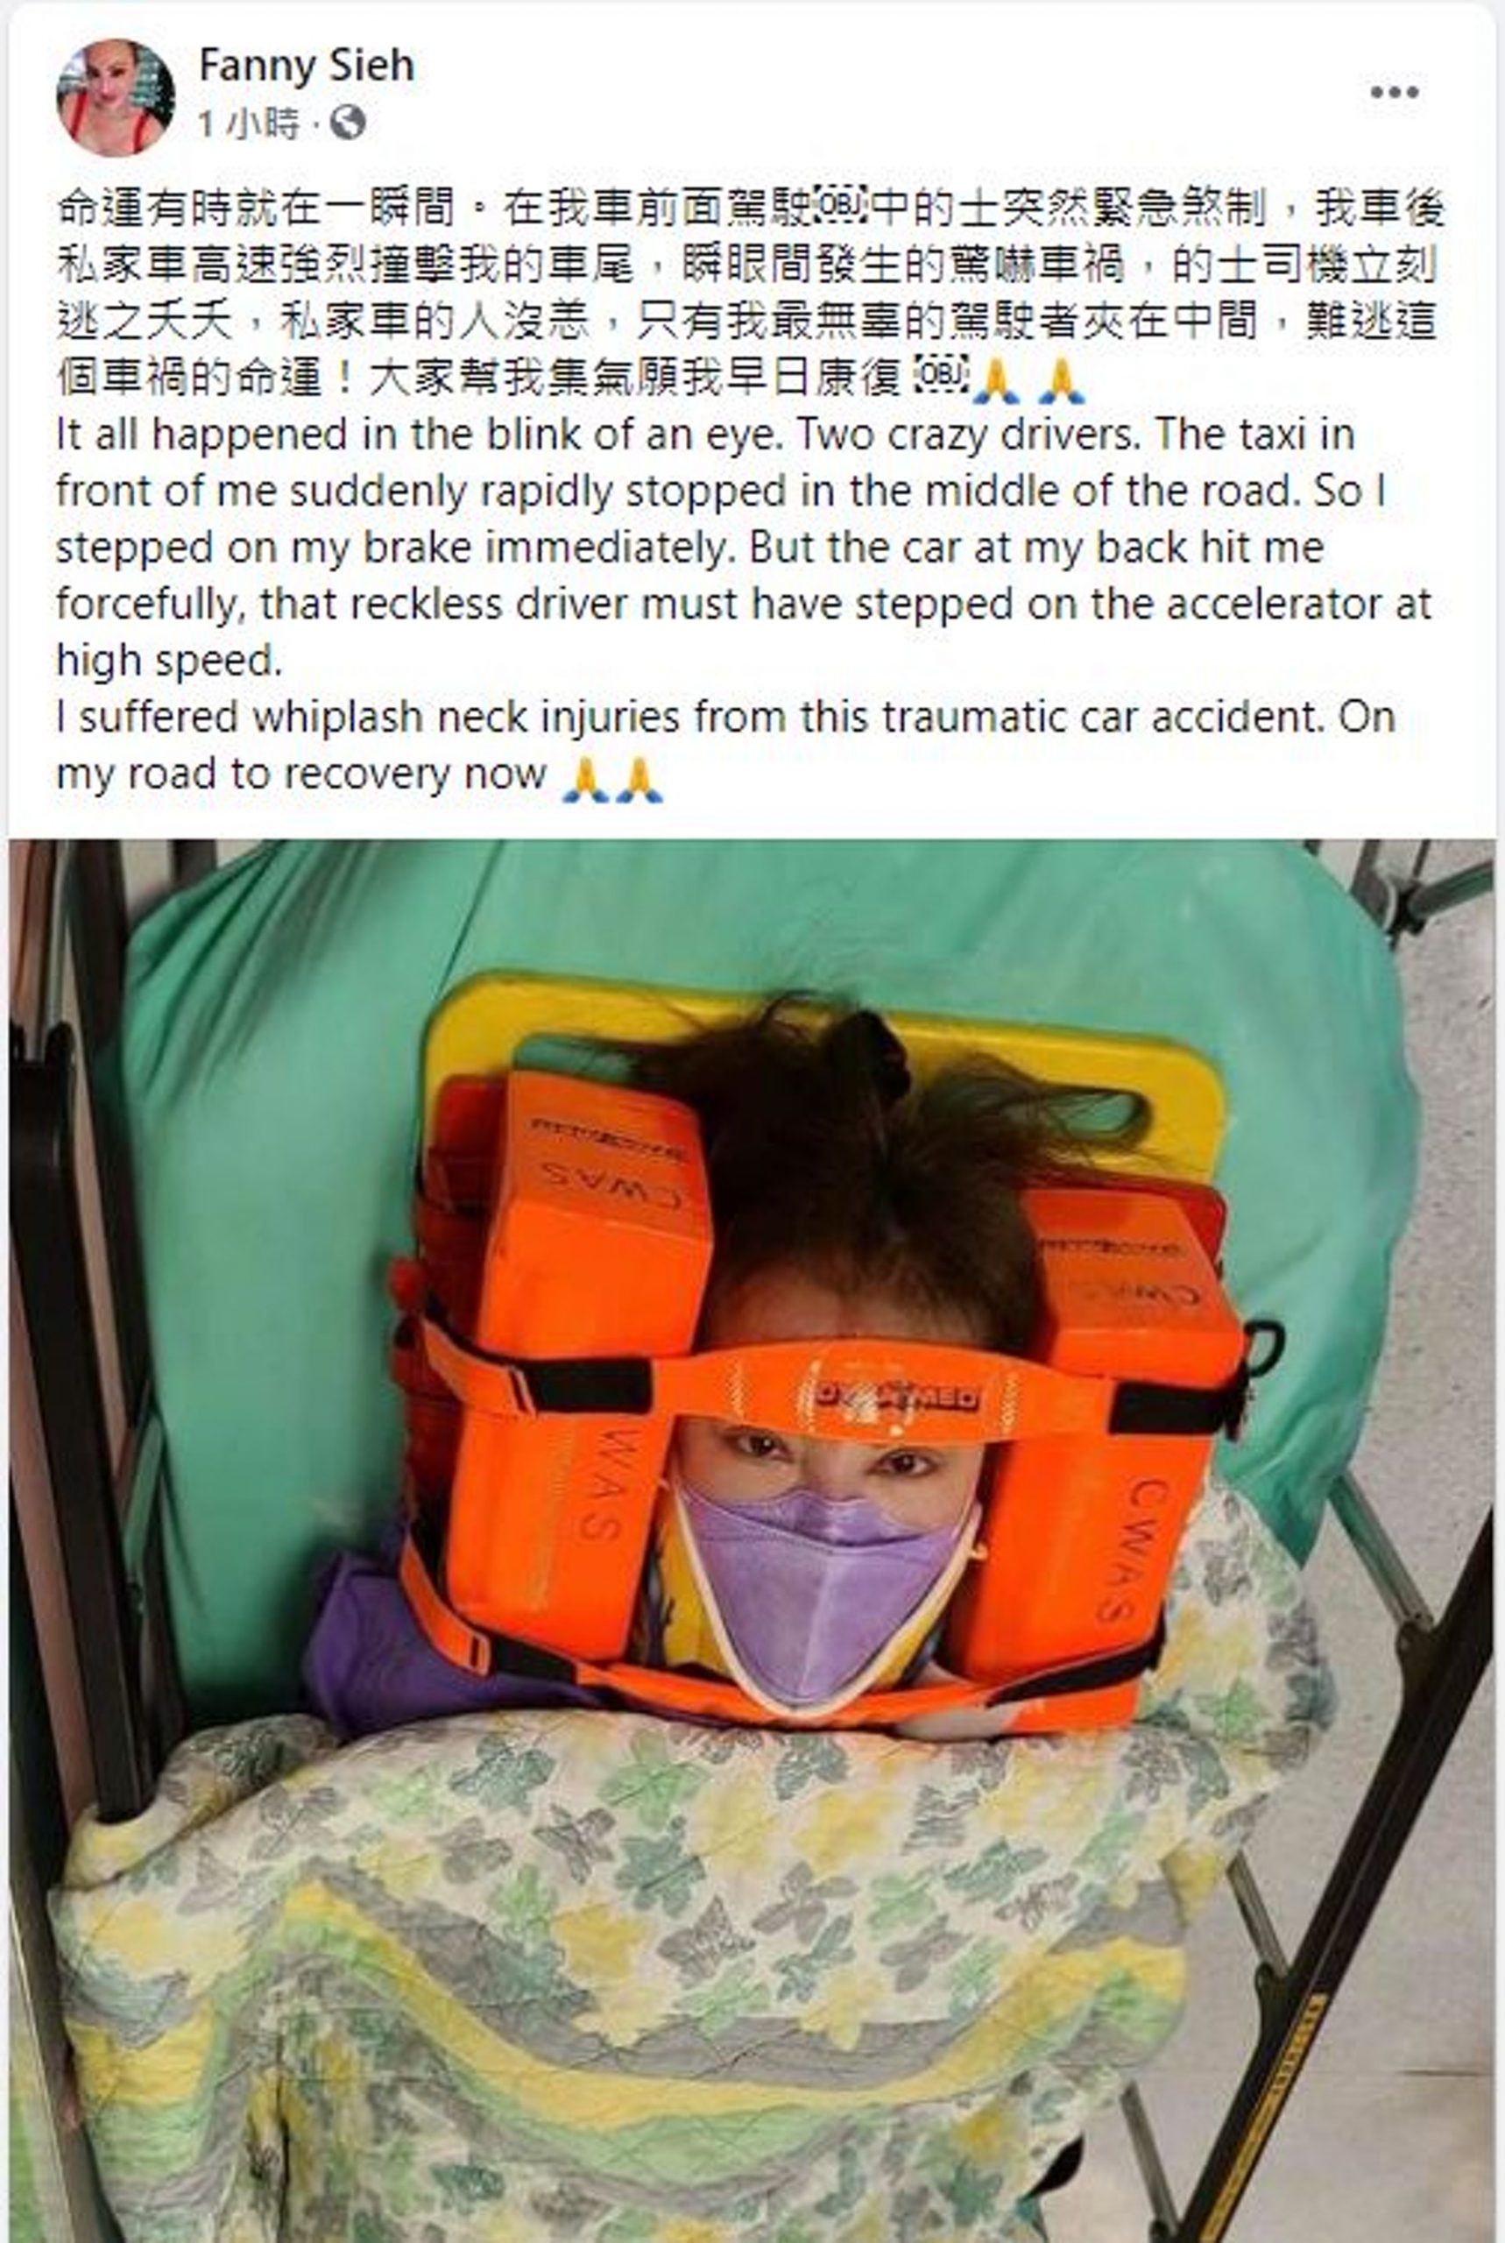Click the 1 小時 post timestamp
The height and width of the screenshot is (2243, 1505).
pos(249,123)
